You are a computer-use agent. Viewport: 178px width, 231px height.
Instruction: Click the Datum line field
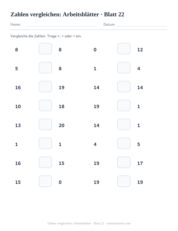tap(142, 25)
